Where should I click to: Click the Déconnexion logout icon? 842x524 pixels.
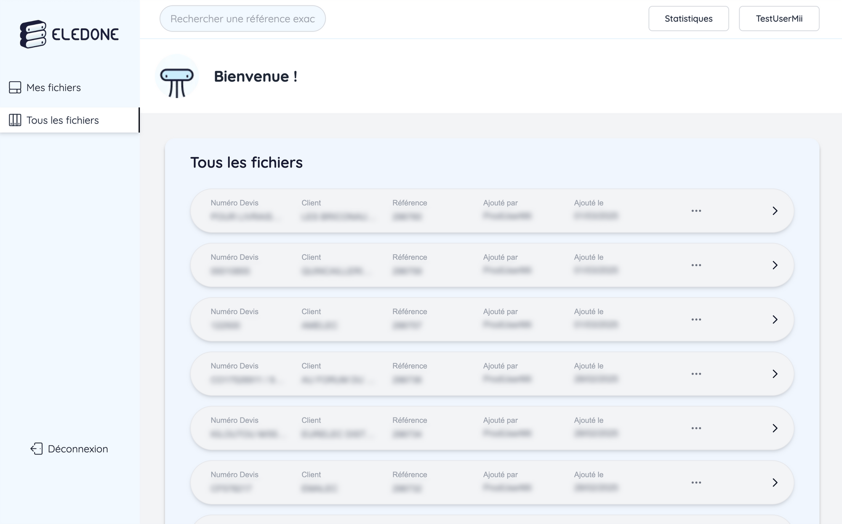[x=37, y=449]
